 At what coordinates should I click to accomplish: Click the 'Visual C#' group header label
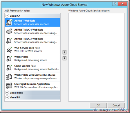click(x=15, y=16)
